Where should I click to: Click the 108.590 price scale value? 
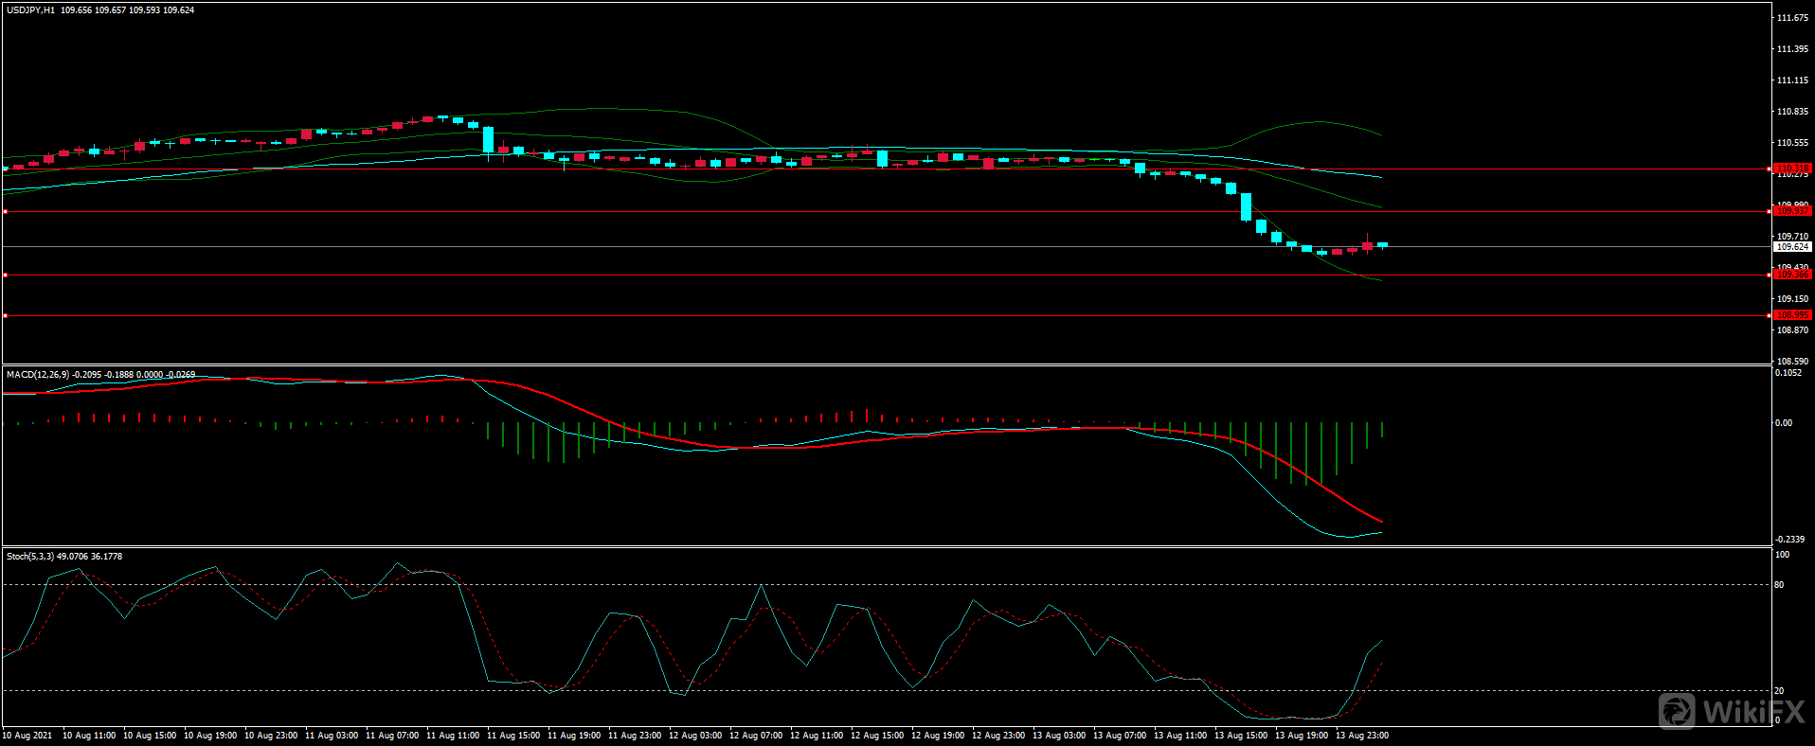[x=1792, y=362]
